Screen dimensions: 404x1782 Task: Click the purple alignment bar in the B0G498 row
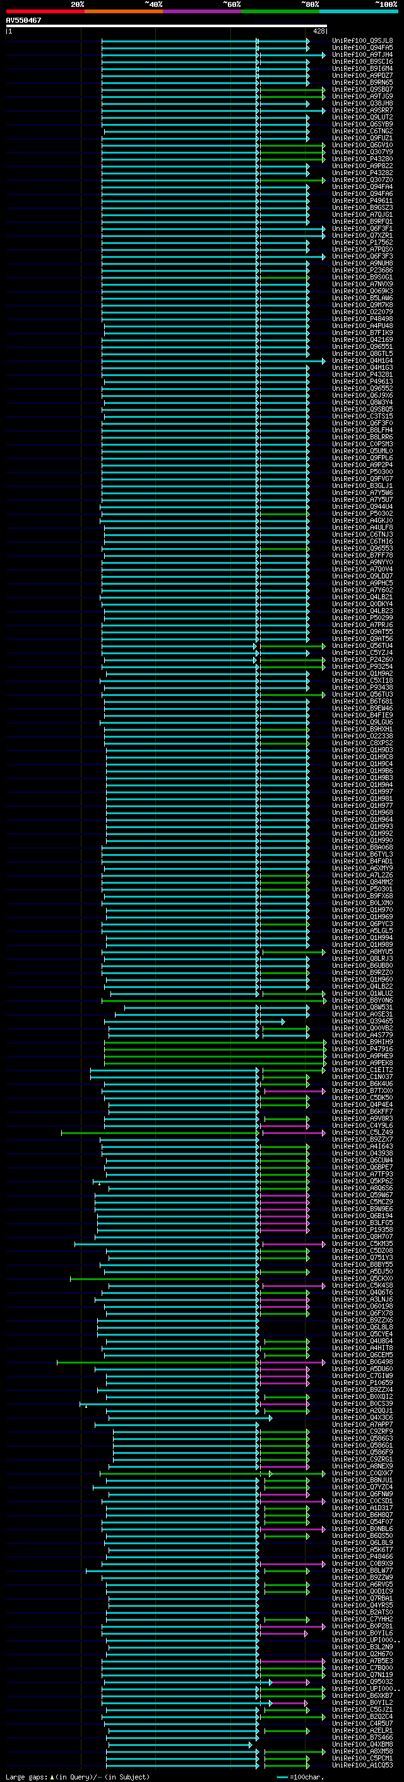(292, 1362)
